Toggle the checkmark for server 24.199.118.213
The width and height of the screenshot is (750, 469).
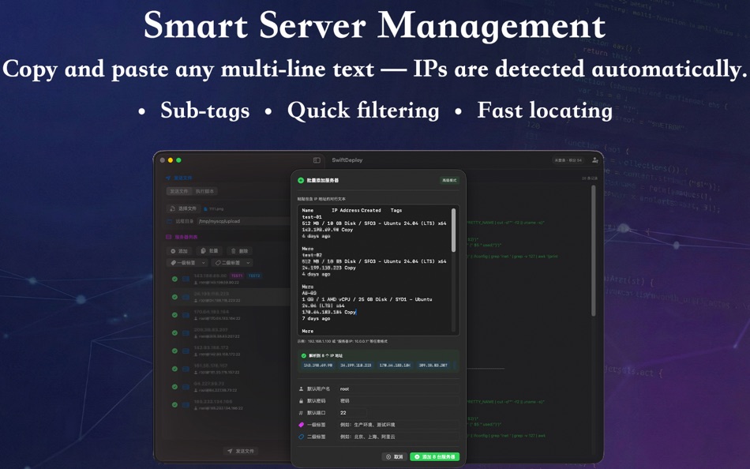click(175, 296)
